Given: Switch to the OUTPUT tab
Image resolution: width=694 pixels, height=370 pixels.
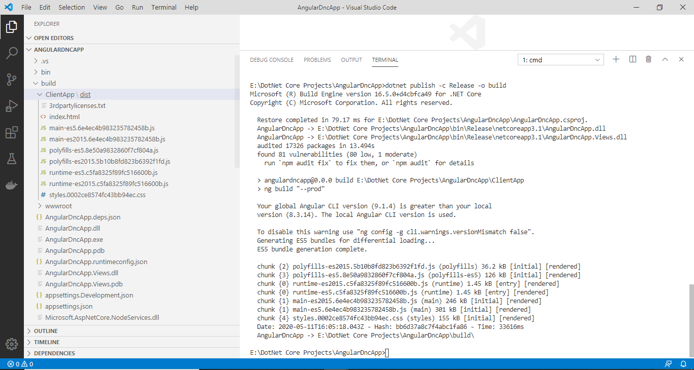Looking at the screenshot, I should pos(352,60).
